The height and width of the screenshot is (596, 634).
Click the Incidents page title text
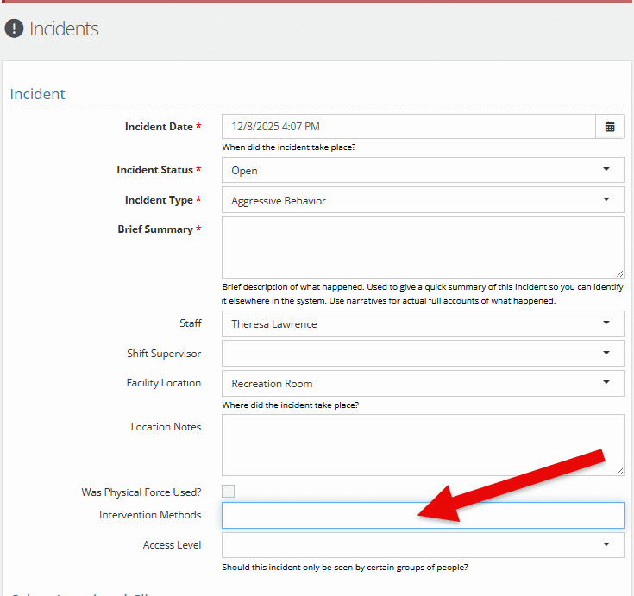coord(64,28)
